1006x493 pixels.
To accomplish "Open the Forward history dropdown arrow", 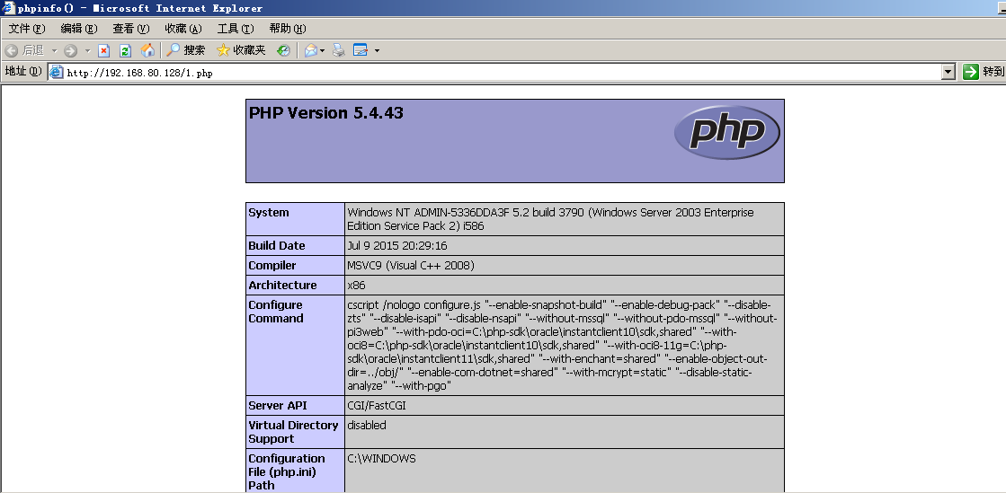I will [88, 50].
